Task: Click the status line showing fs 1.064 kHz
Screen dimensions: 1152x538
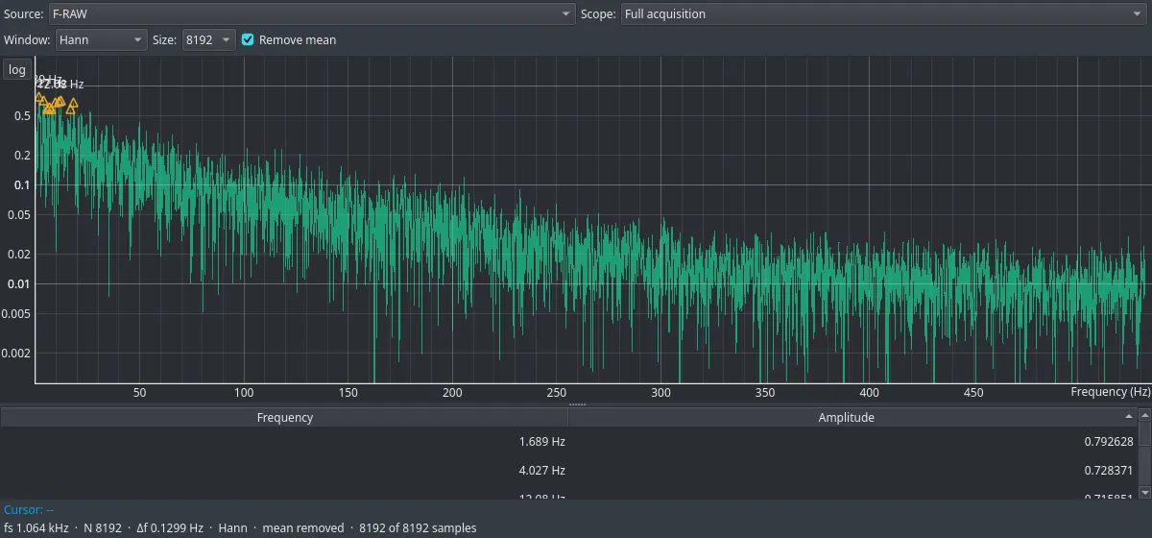Action: [x=240, y=527]
